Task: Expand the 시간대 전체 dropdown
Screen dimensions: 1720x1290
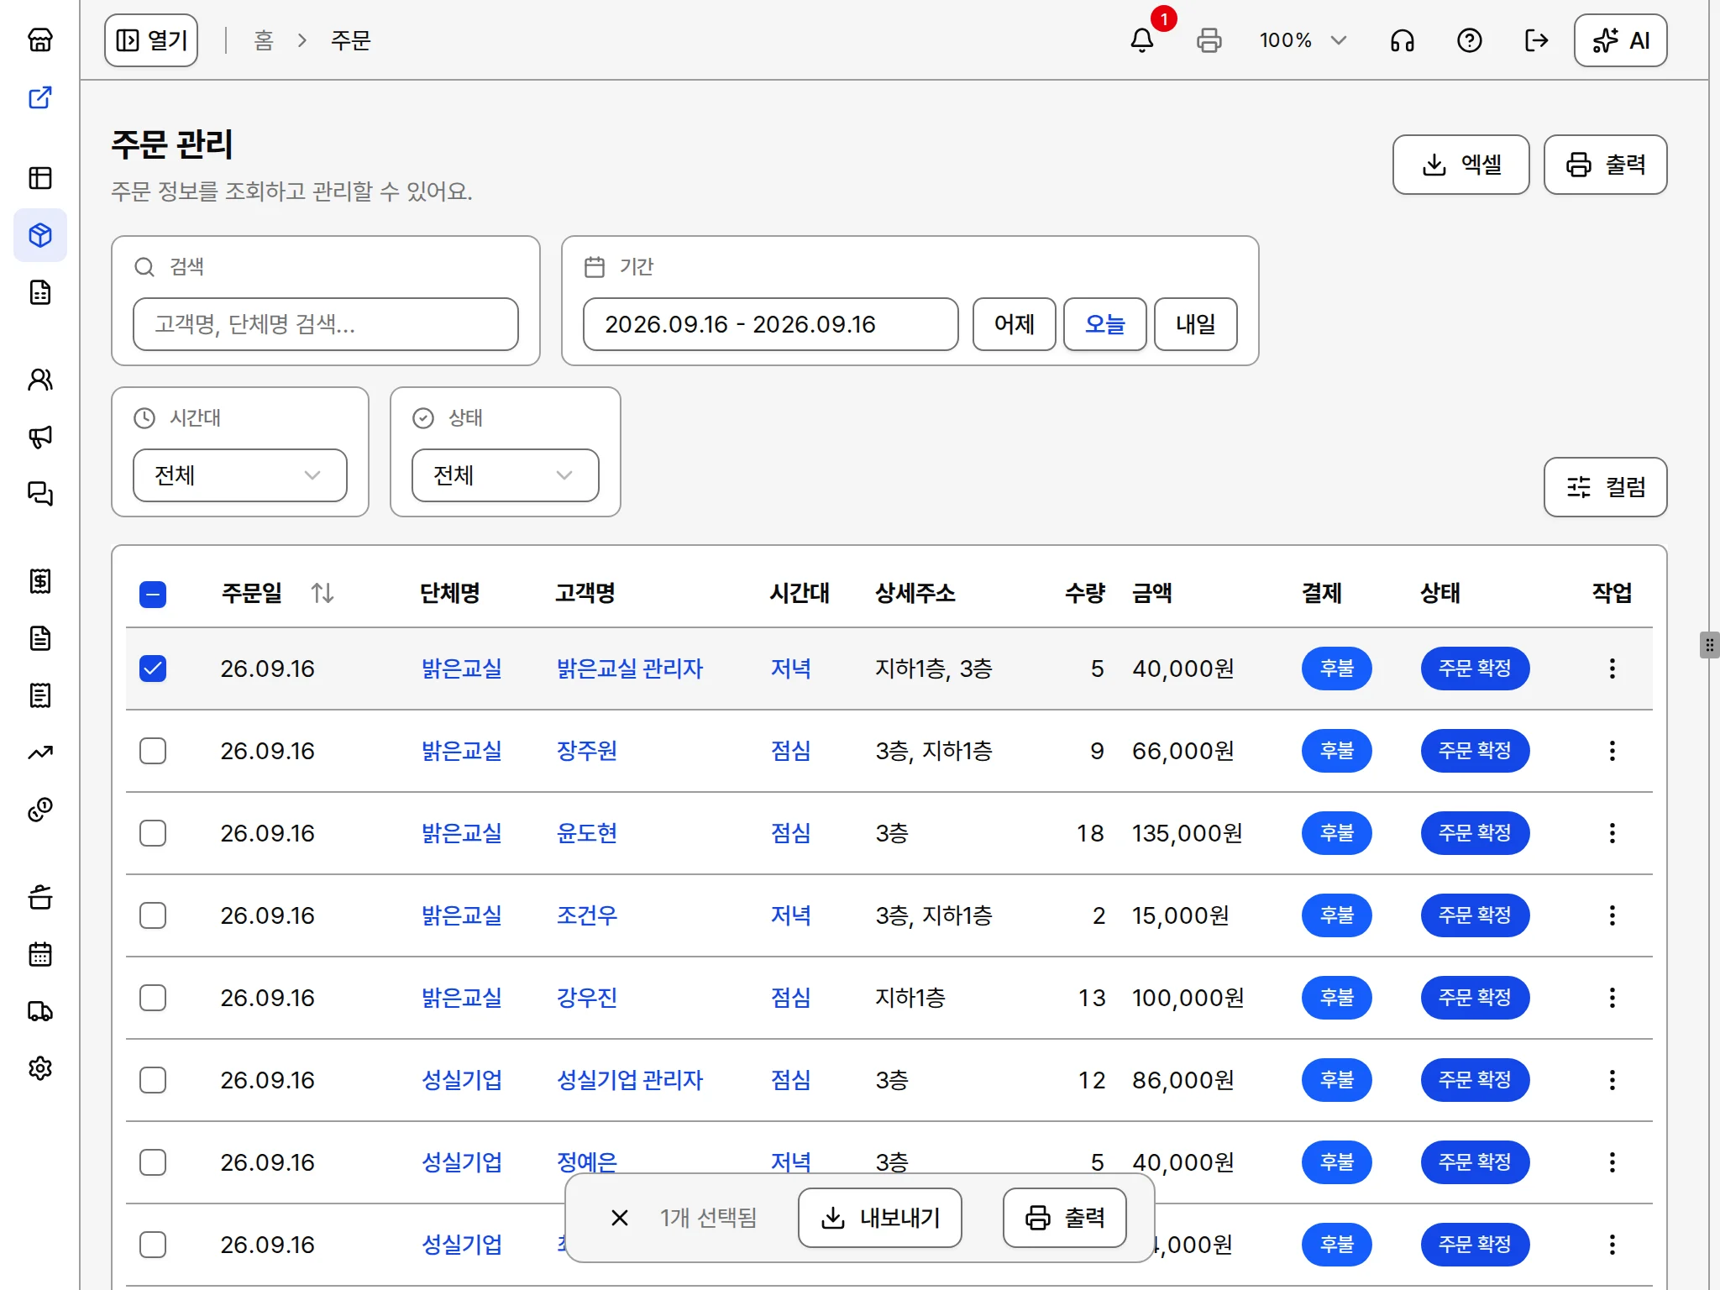Action: pyautogui.click(x=240, y=475)
